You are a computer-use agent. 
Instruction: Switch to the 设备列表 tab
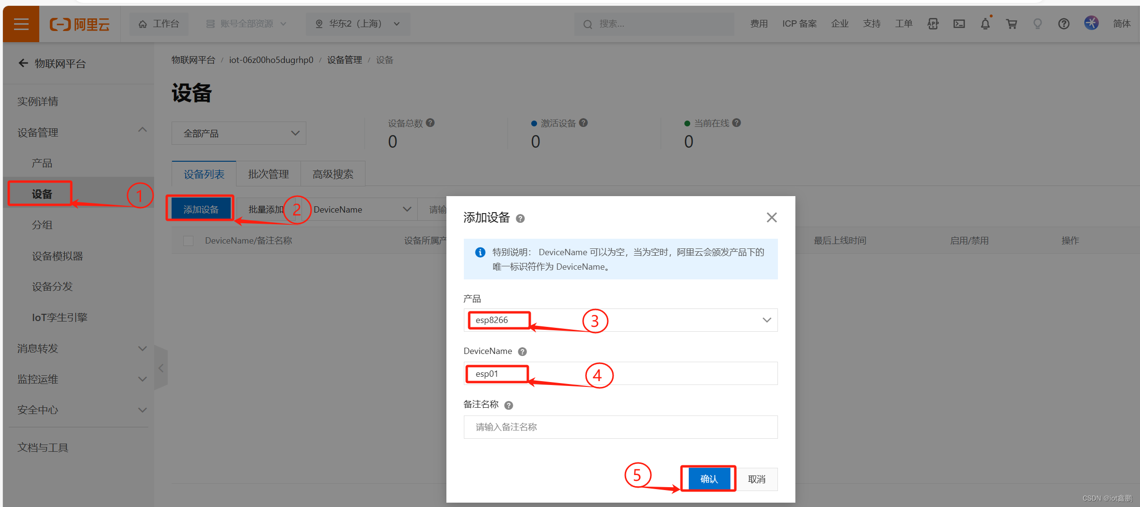pyautogui.click(x=204, y=174)
